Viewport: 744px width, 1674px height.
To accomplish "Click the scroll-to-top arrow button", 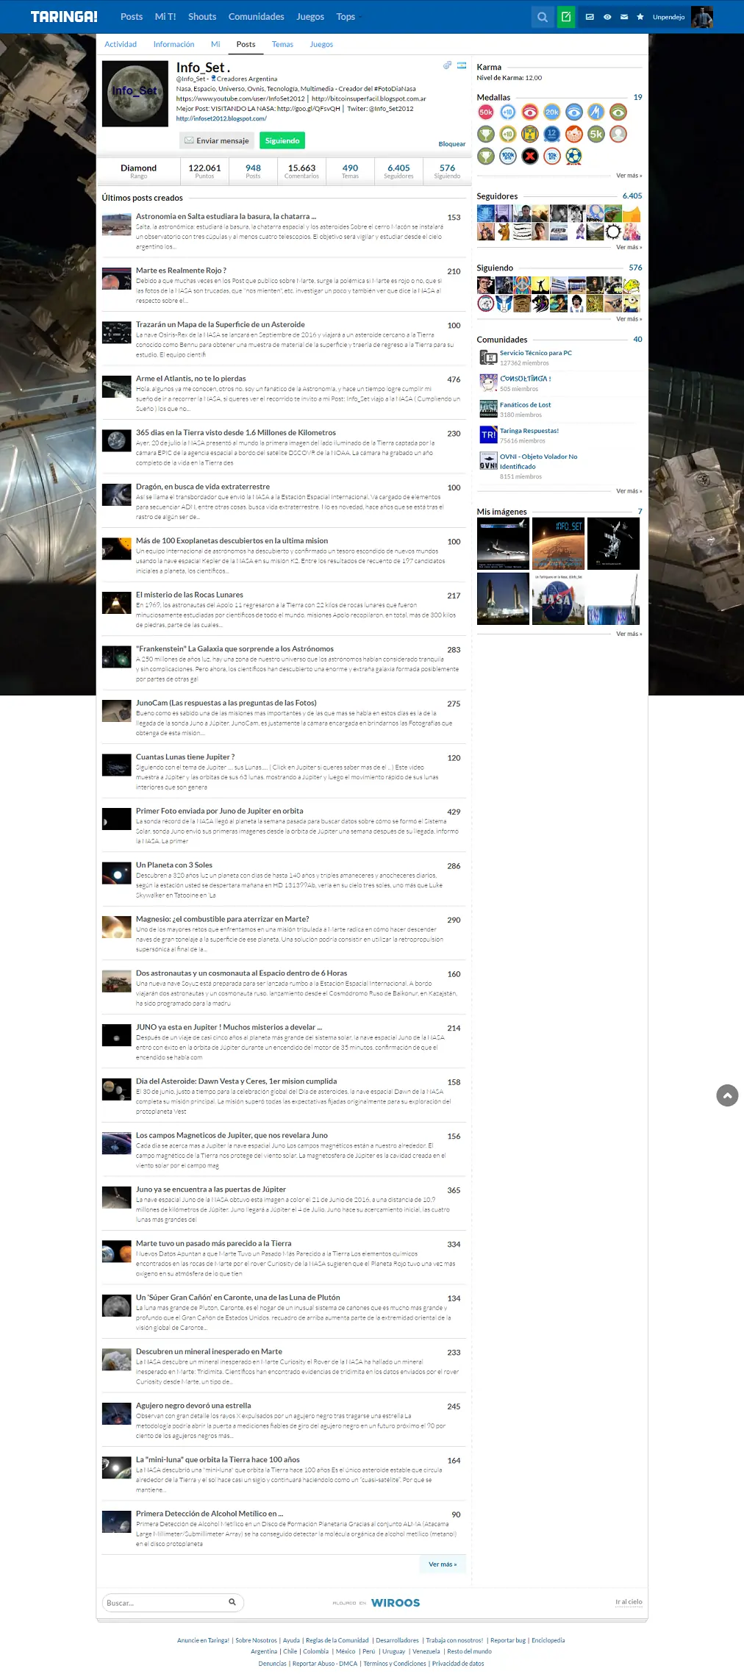I will (x=727, y=1095).
